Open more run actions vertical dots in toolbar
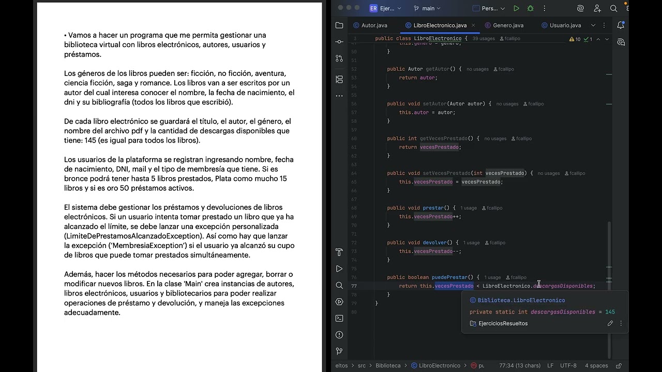 (x=544, y=8)
